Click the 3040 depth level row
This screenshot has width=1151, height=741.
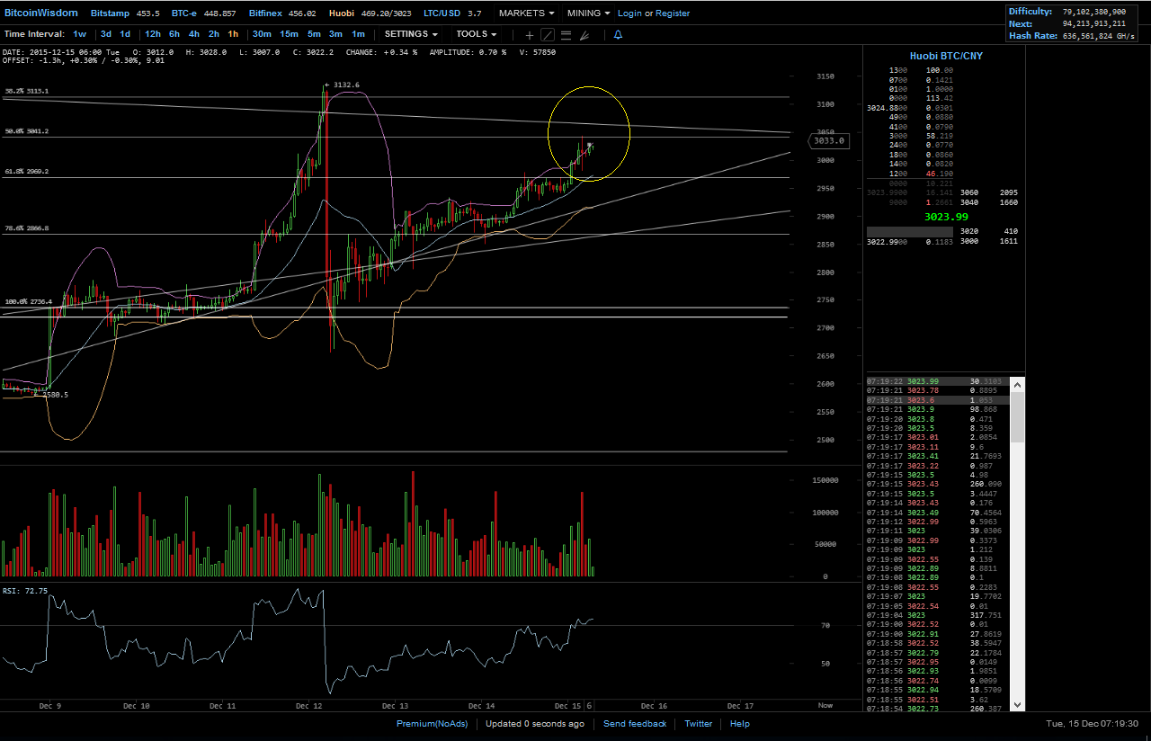[987, 202]
